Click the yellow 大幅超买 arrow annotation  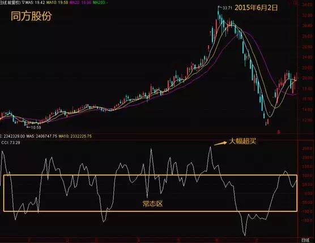pos(220,143)
